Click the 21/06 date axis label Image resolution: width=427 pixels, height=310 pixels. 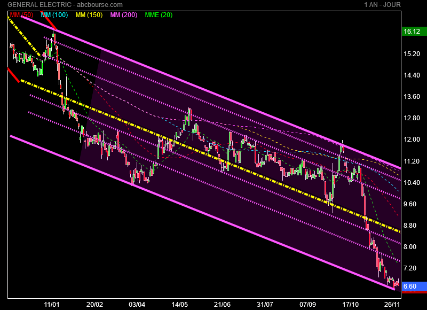click(222, 305)
